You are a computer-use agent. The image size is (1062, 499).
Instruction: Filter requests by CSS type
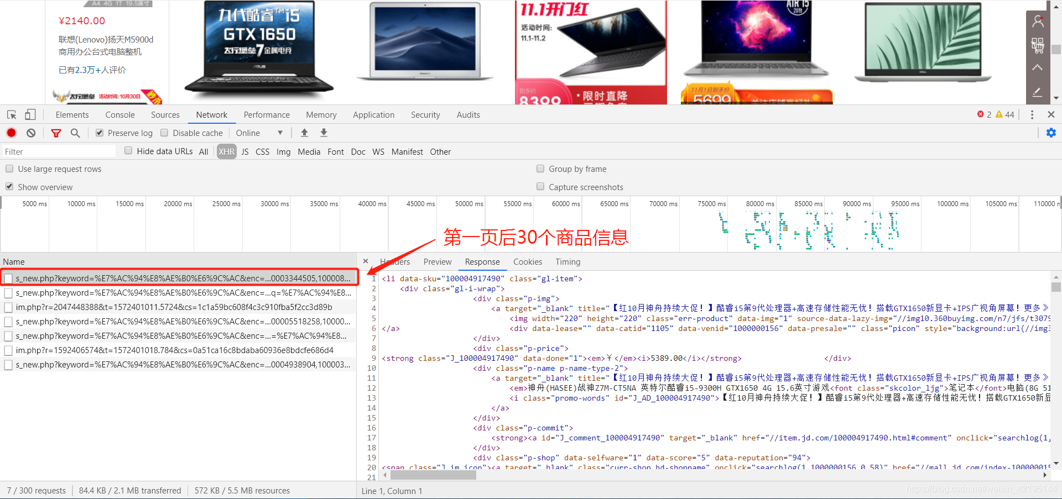click(x=263, y=151)
